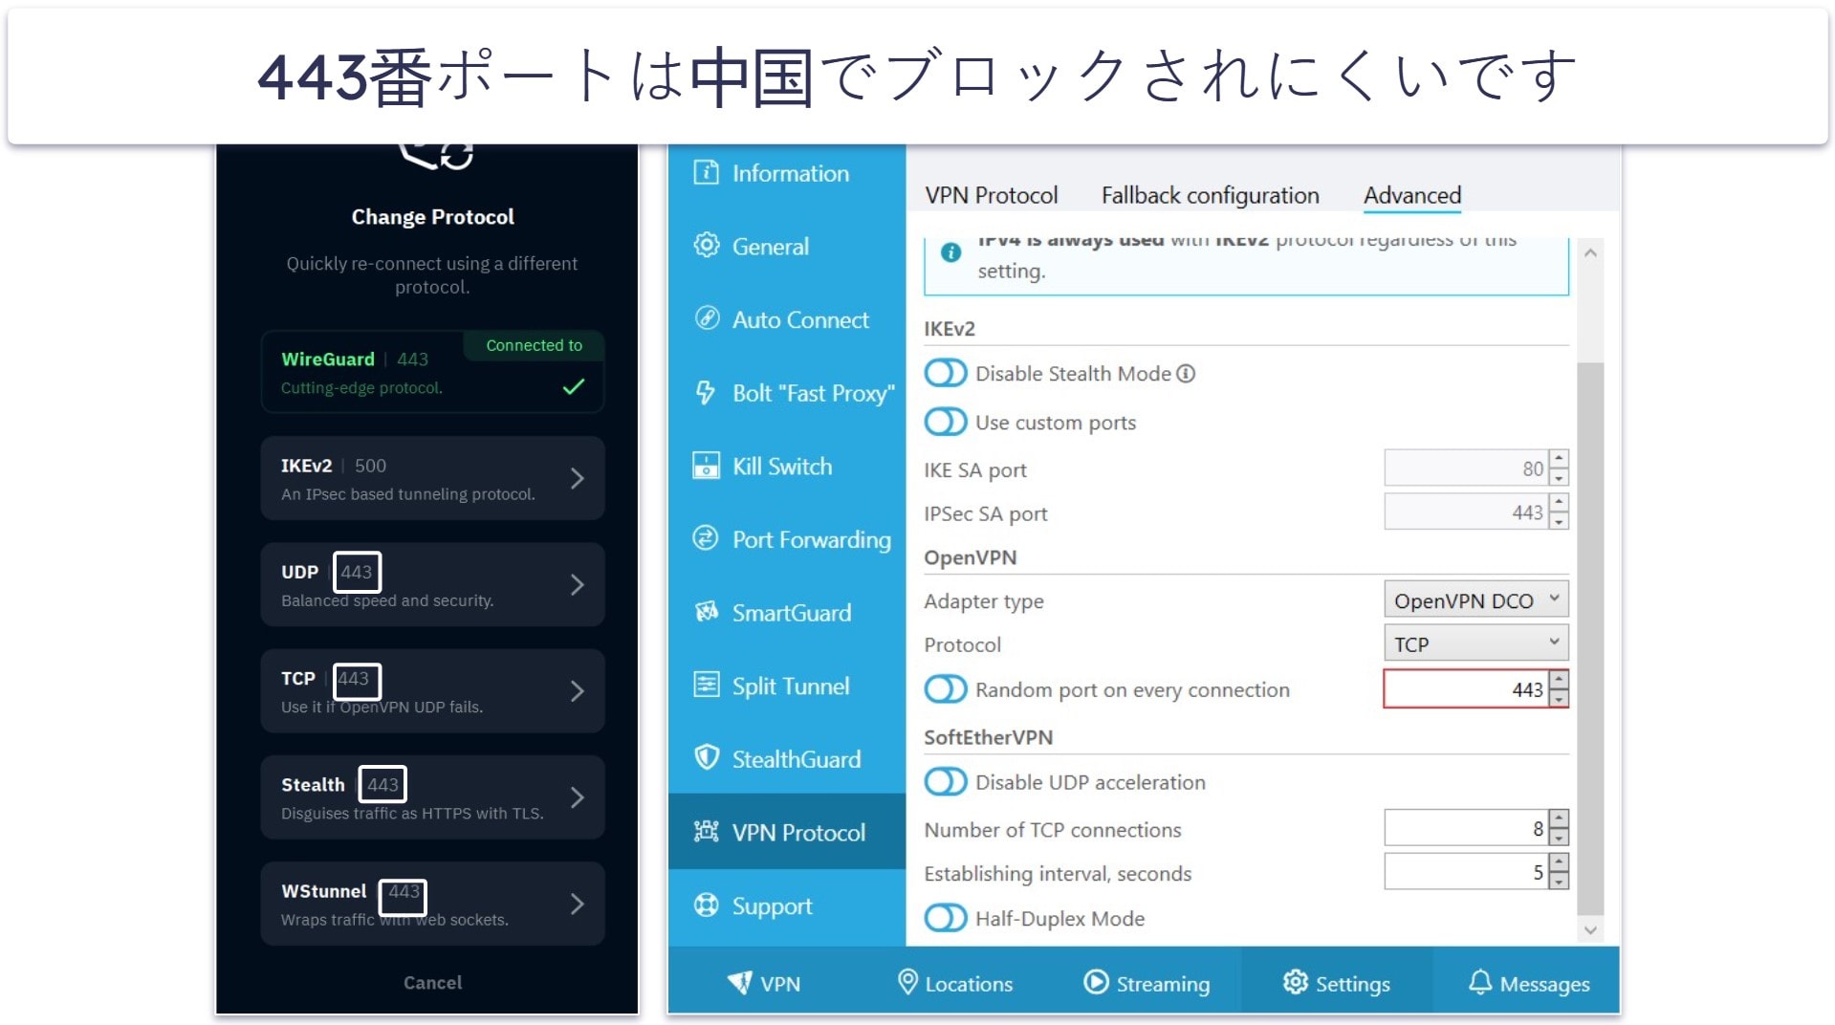Click the Locations pin icon
Viewport: 1835px width, 1025px height.
tap(907, 982)
